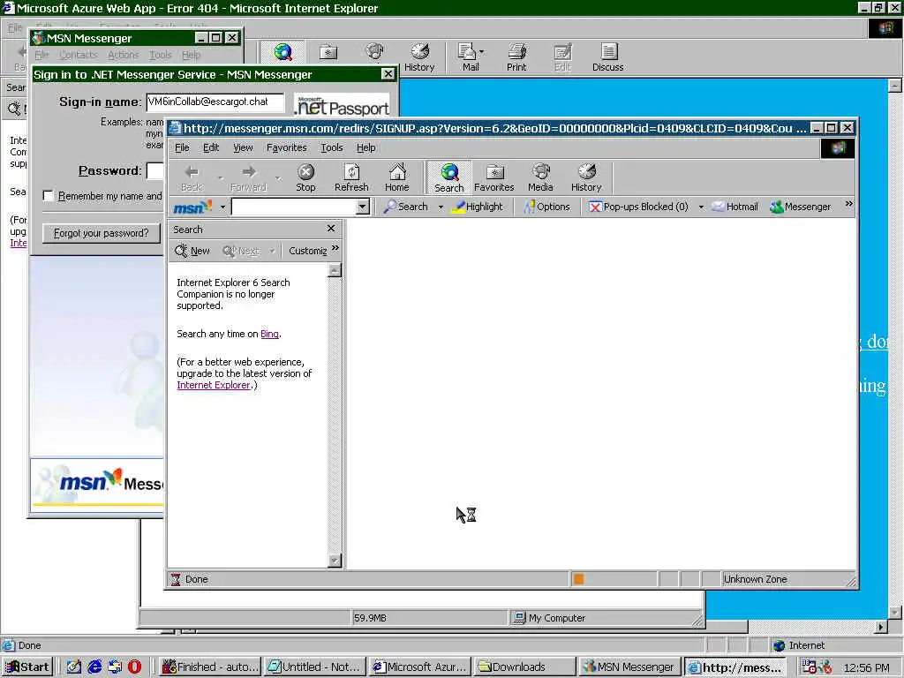904x678 pixels.
Task: Expand MSN toolbar overflow chevron
Action: pos(848,204)
